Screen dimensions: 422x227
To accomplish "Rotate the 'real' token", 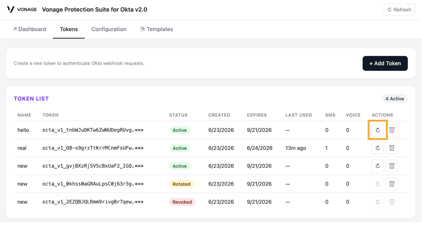I will [x=378, y=148].
